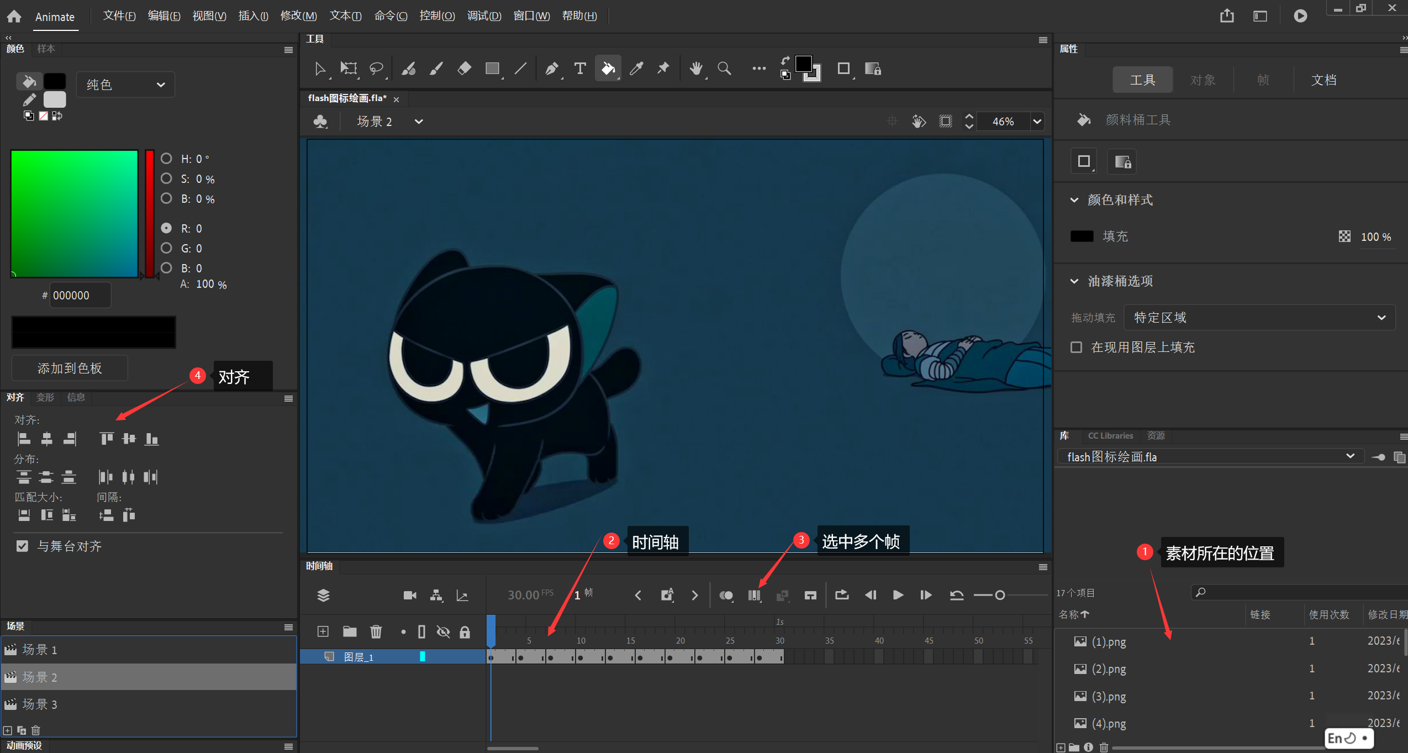1408x753 pixels.
Task: Select the H hue radio button
Action: tap(166, 159)
